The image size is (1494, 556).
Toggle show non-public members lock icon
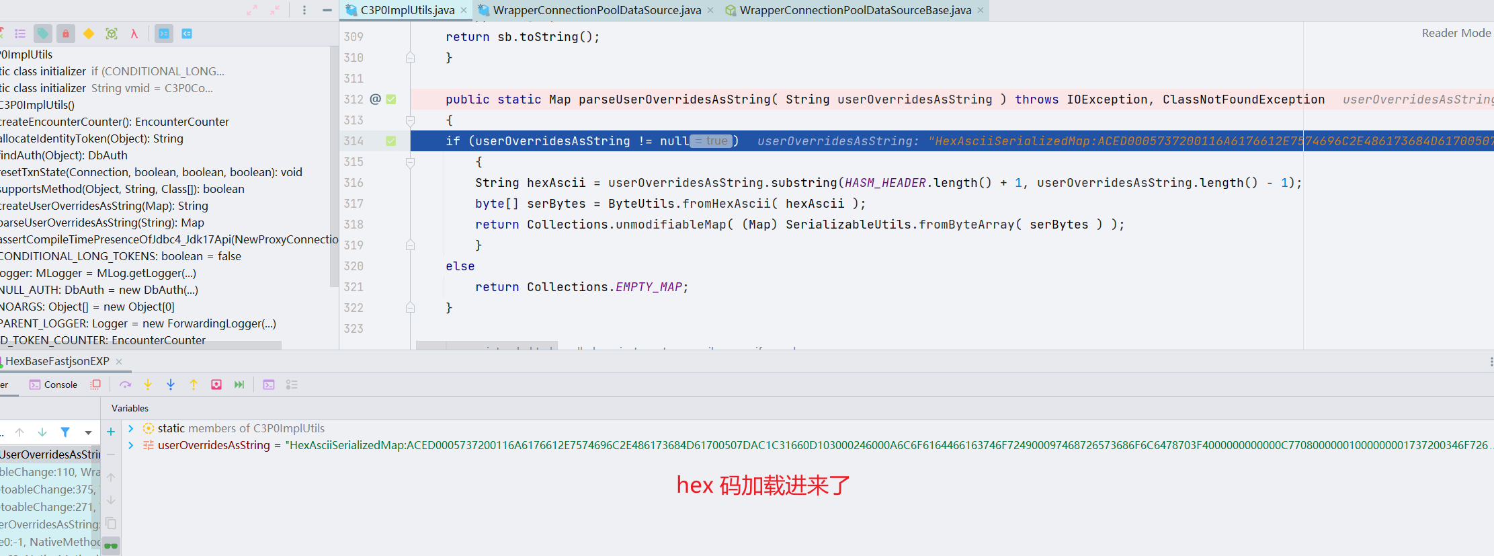pos(66,34)
